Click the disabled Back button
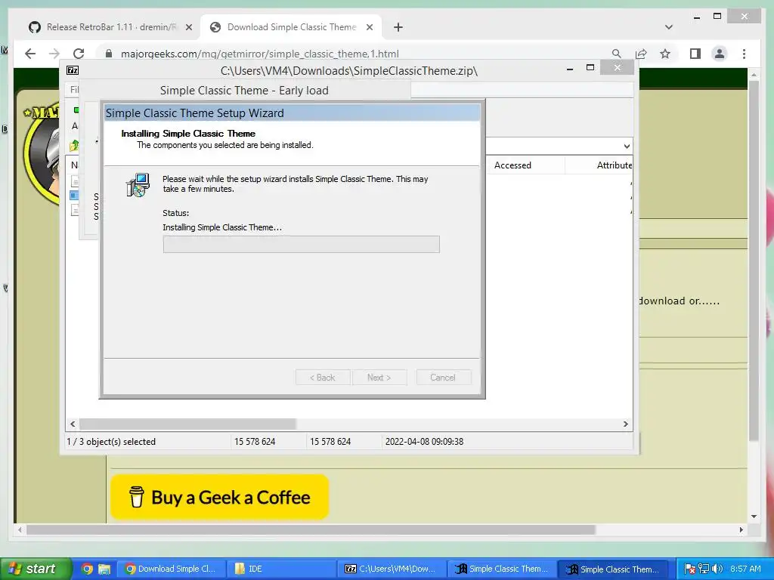 [323, 378]
